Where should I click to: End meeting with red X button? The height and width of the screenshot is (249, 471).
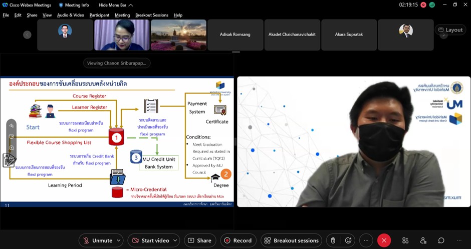(384, 240)
